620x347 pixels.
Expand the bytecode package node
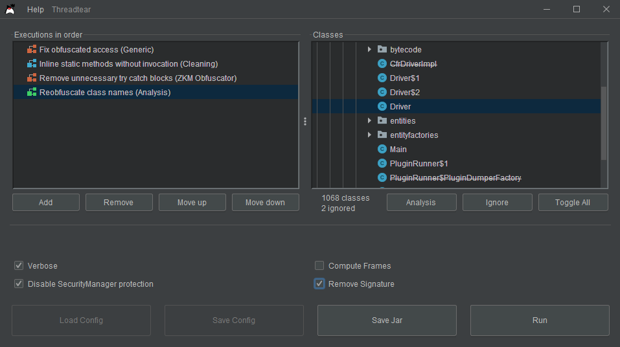click(x=369, y=49)
